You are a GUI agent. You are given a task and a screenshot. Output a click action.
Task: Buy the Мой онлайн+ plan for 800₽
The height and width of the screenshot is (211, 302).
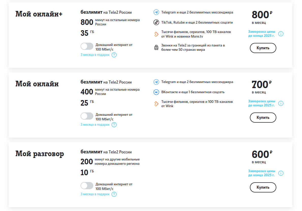click(263, 48)
